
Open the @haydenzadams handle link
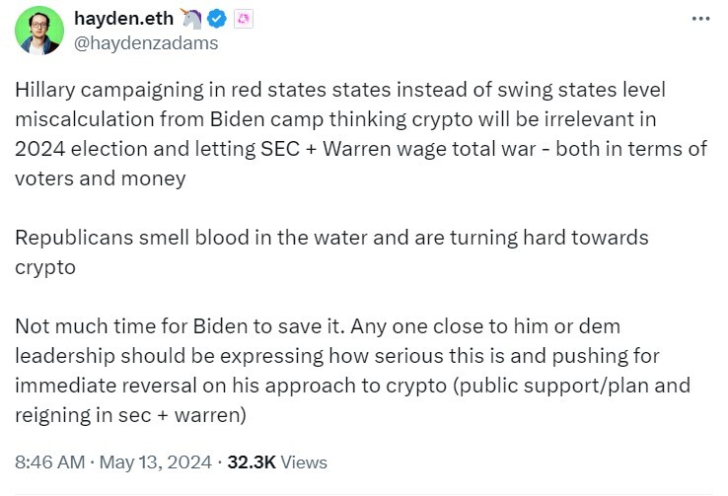(x=146, y=43)
